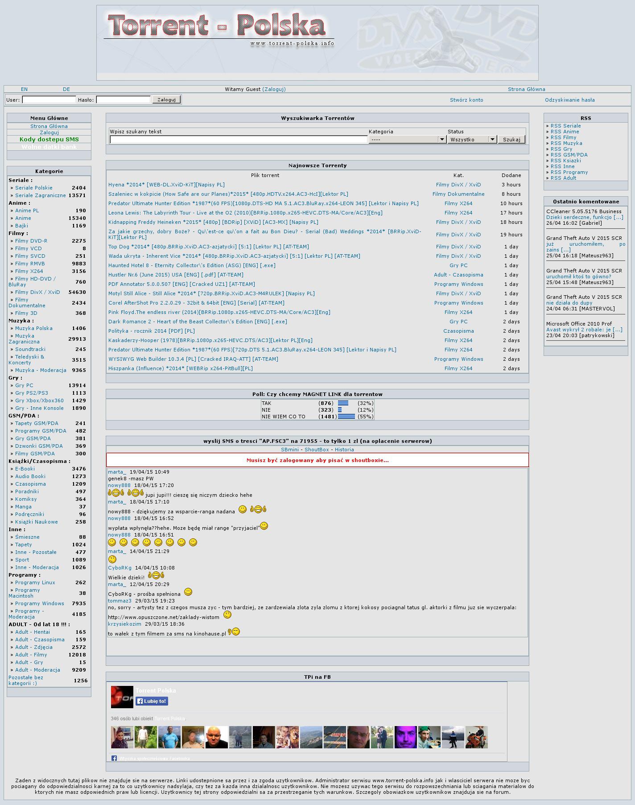Click the Facebook social plugin icon
This screenshot has width=635, height=805.
pos(114,758)
